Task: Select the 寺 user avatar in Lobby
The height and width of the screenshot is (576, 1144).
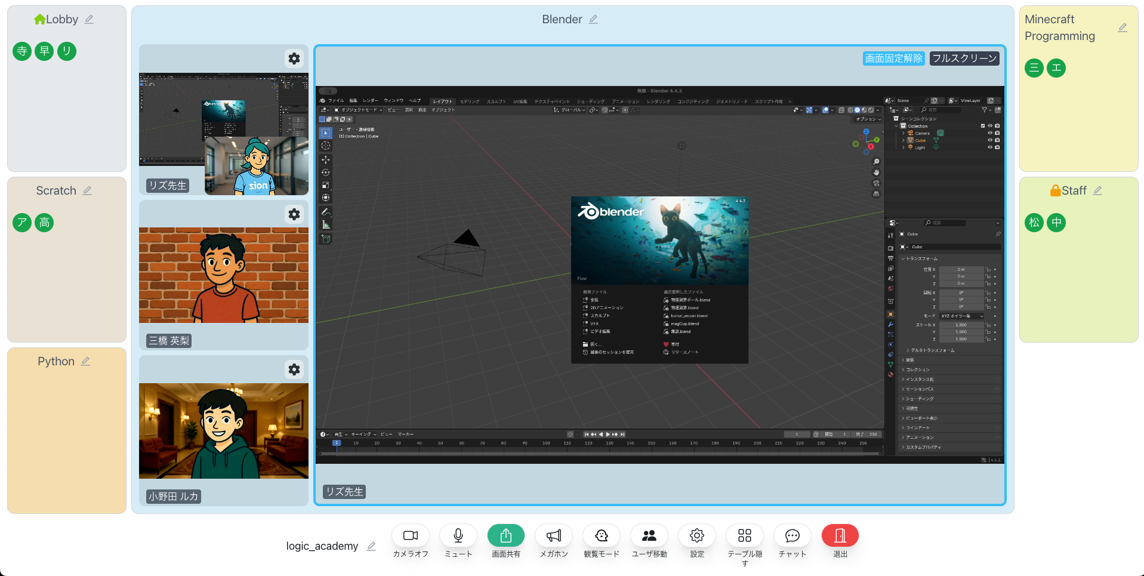Action: point(22,51)
